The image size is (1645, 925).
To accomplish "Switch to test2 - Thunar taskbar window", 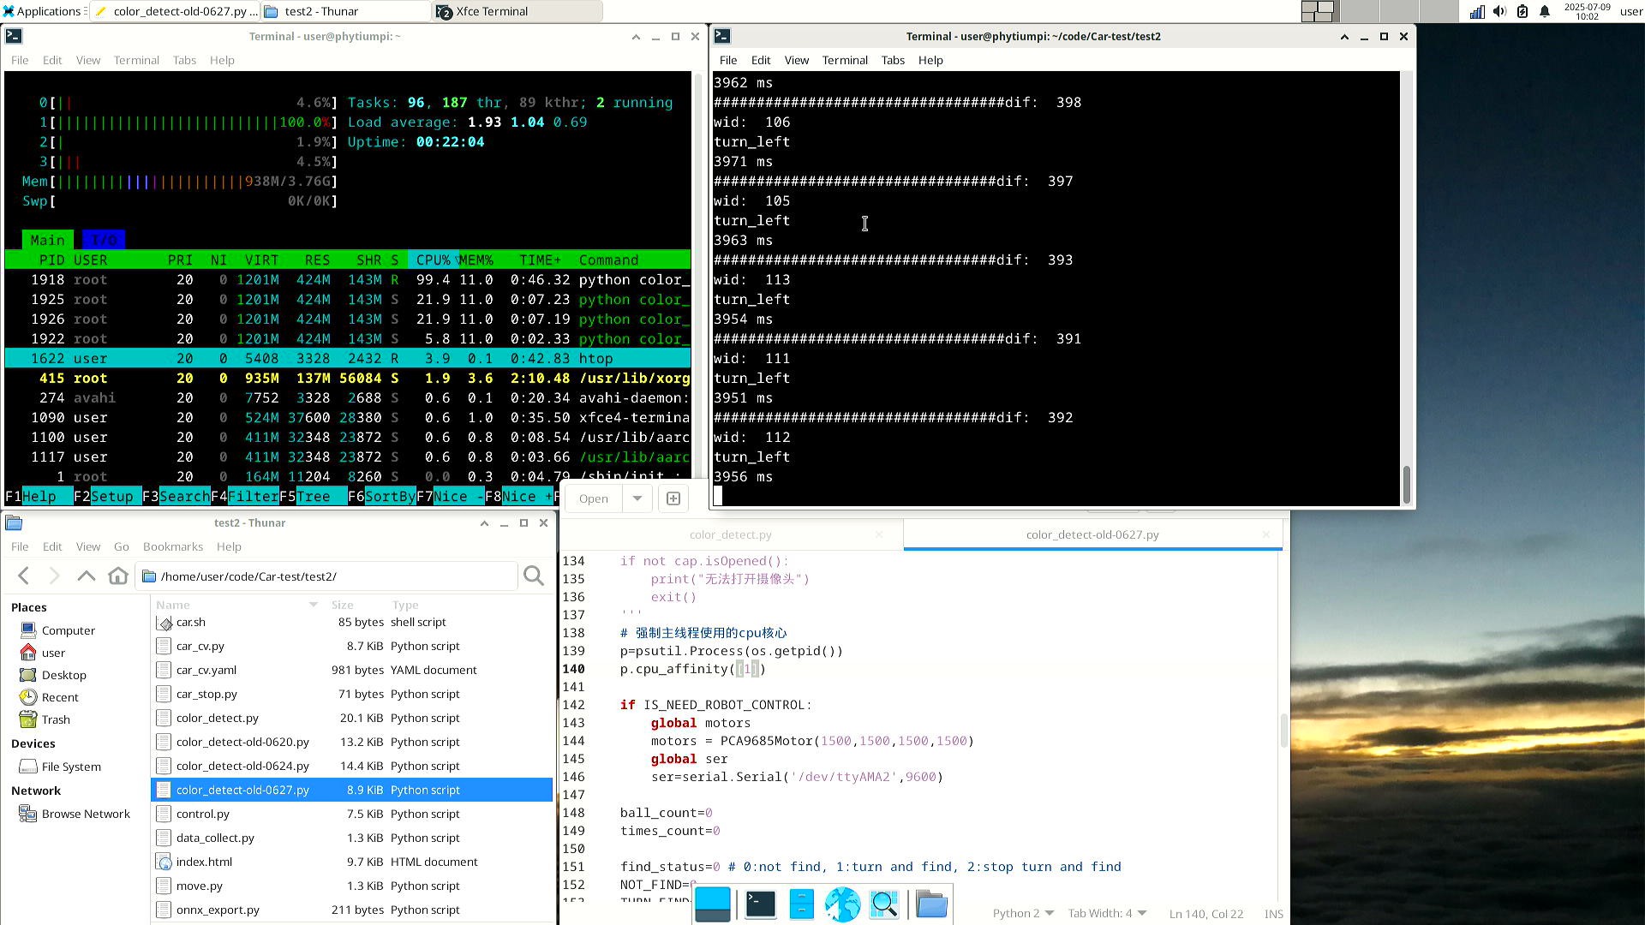I will click(345, 11).
